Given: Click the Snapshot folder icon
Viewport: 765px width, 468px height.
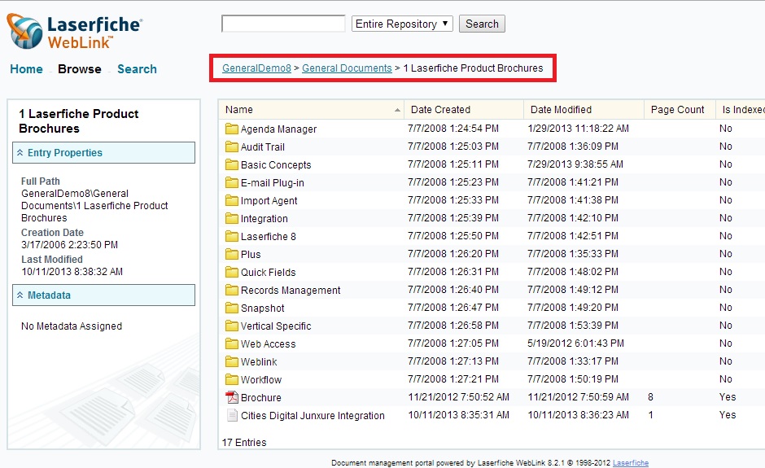Looking at the screenshot, I should 232,308.
